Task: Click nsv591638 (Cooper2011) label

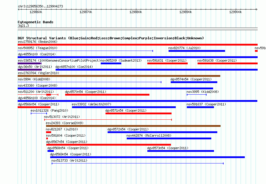Action: click(x=217, y=60)
